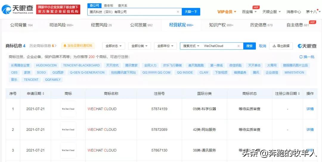Screen dimensions: 322x162
Task: Open WeChat Cloud thumbnail in row 2
Action: pos(68,130)
